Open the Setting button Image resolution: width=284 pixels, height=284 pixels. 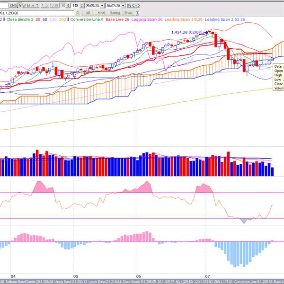[x=115, y=13]
